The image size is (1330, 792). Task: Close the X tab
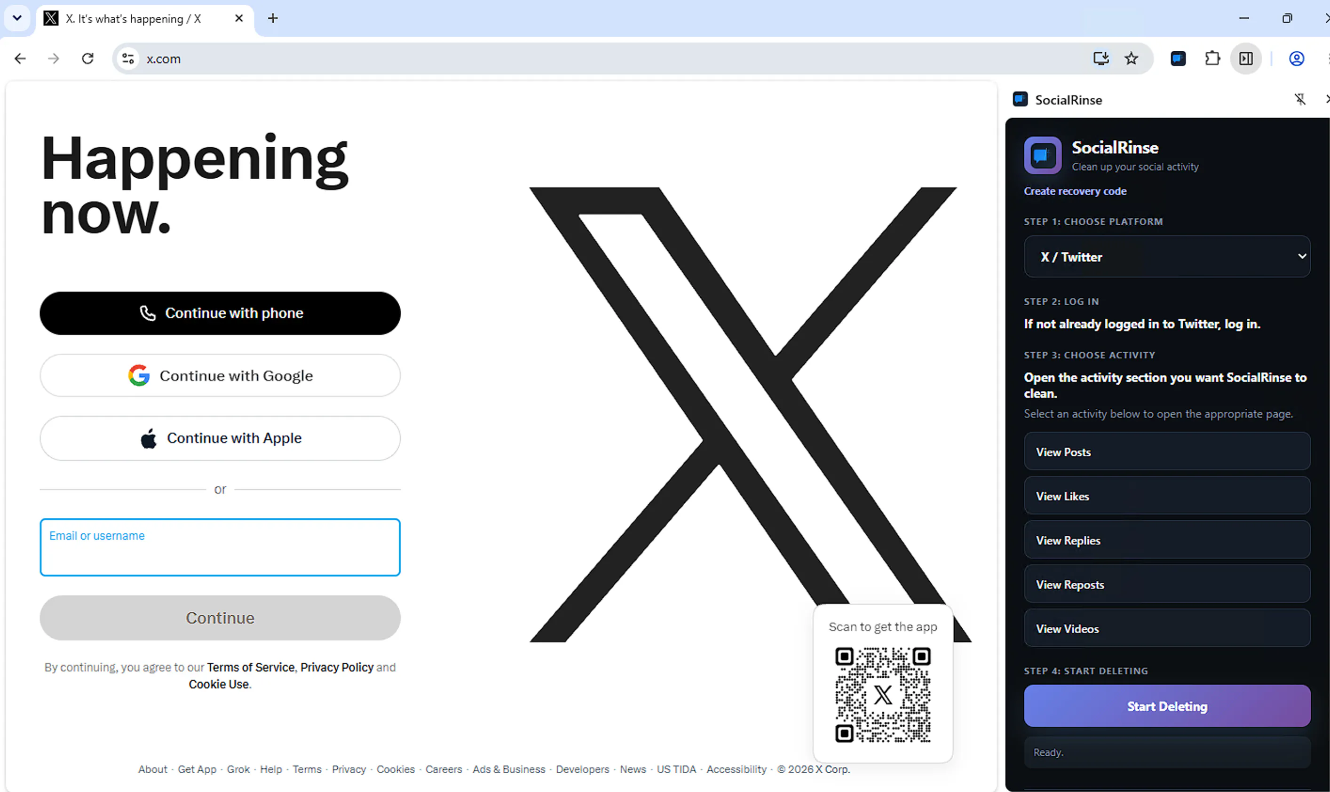239,18
